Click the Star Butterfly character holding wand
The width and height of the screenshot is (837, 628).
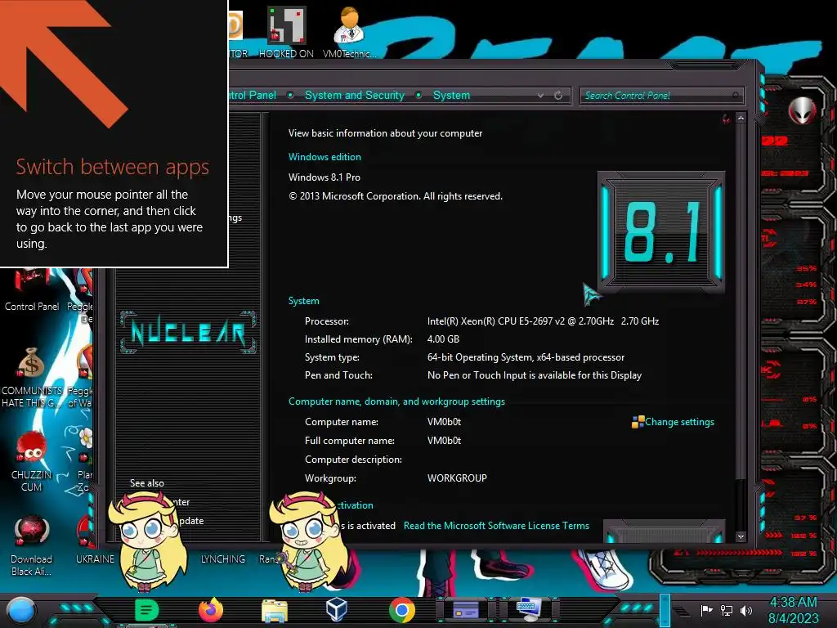(x=308, y=542)
